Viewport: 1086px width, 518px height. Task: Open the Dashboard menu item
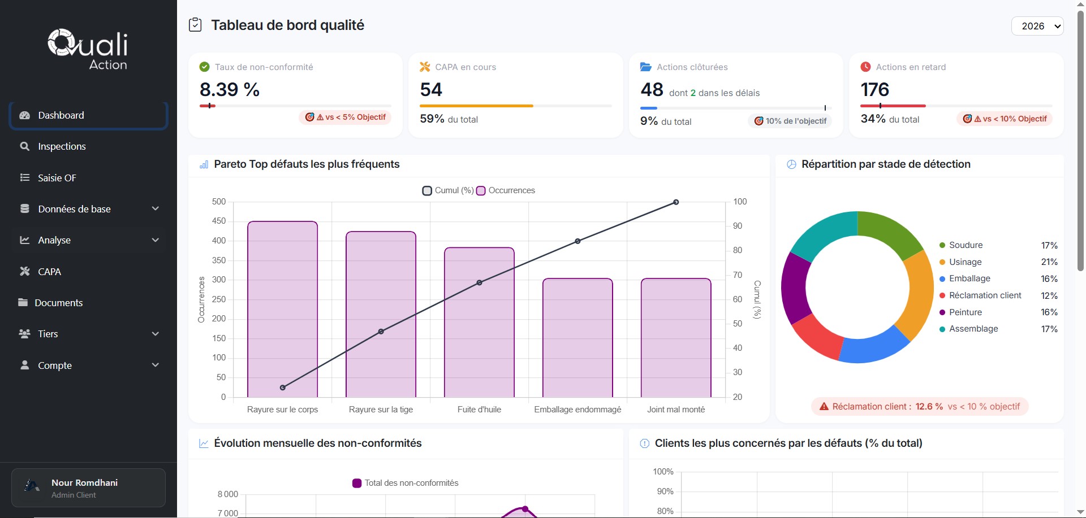[x=88, y=115]
